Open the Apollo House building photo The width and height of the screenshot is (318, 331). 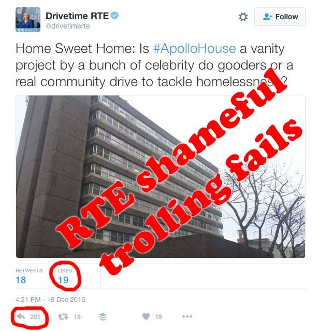click(x=161, y=176)
